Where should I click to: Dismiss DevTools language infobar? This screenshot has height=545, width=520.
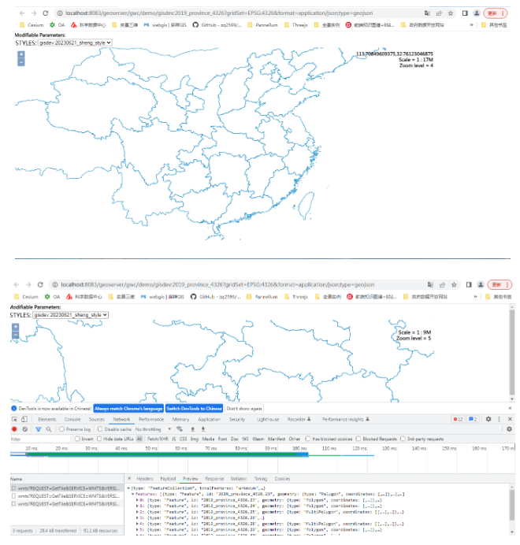tap(510, 409)
